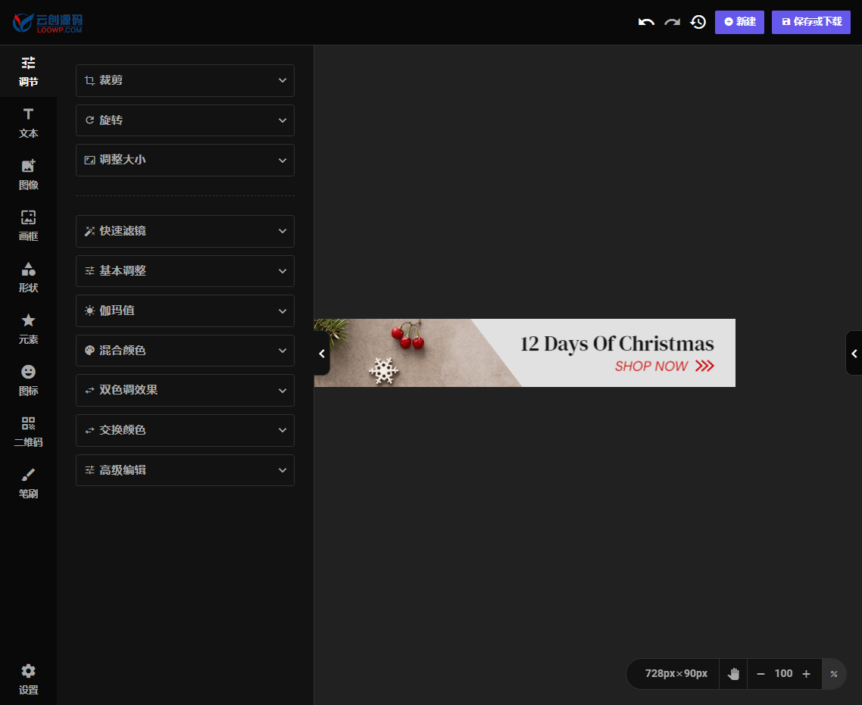This screenshot has height=705, width=862.
Task: Expand the 交换颜色 swap colors section
Action: [185, 430]
